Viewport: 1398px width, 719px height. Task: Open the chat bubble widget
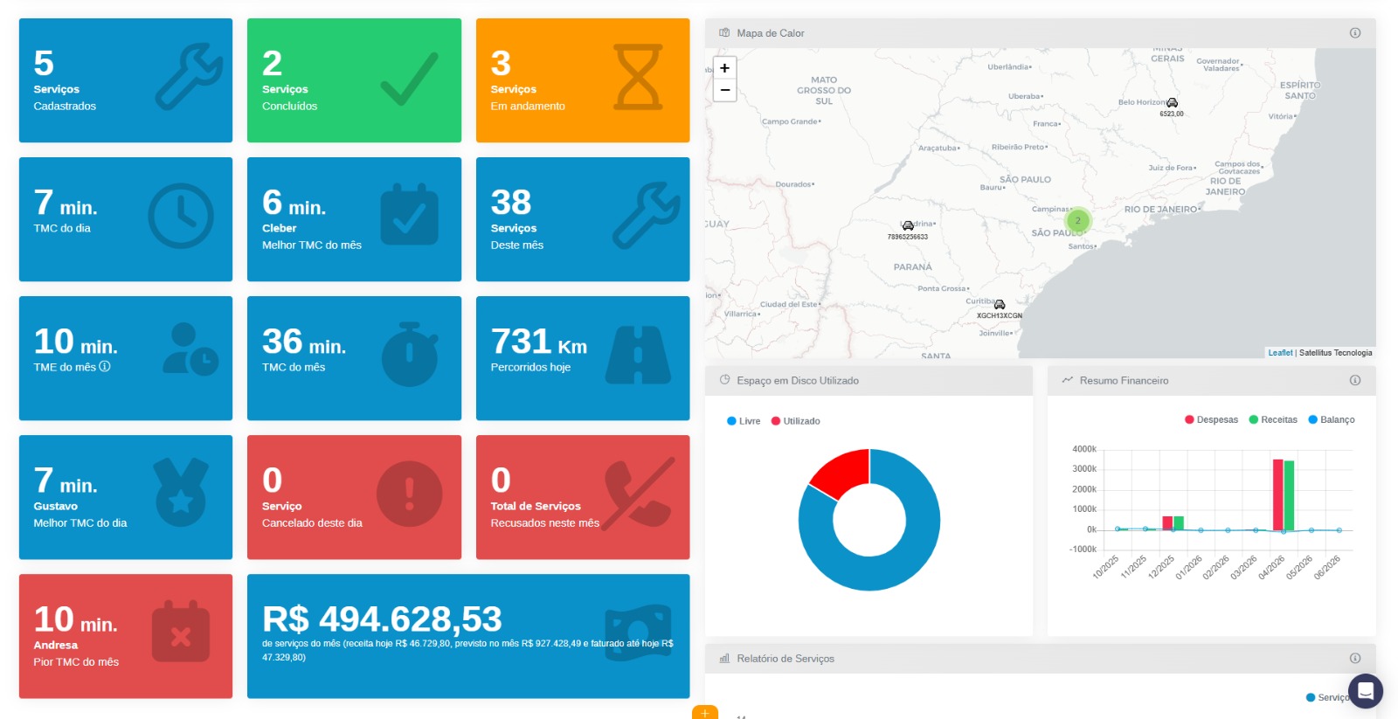point(1366,691)
